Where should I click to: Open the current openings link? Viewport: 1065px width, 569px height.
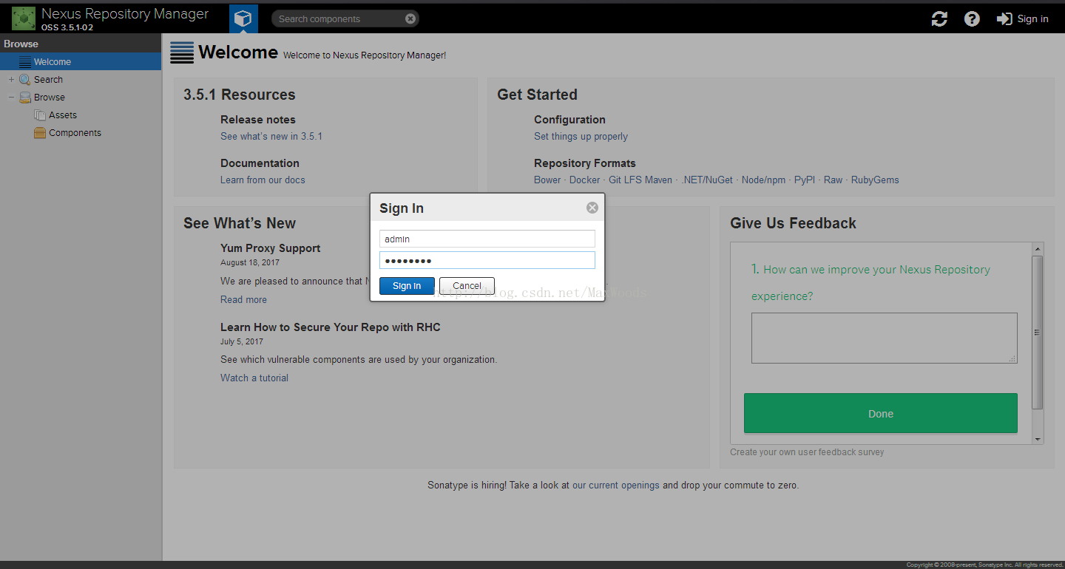pos(616,485)
